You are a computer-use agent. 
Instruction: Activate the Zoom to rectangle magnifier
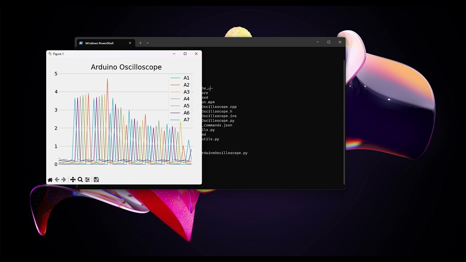(x=80, y=180)
